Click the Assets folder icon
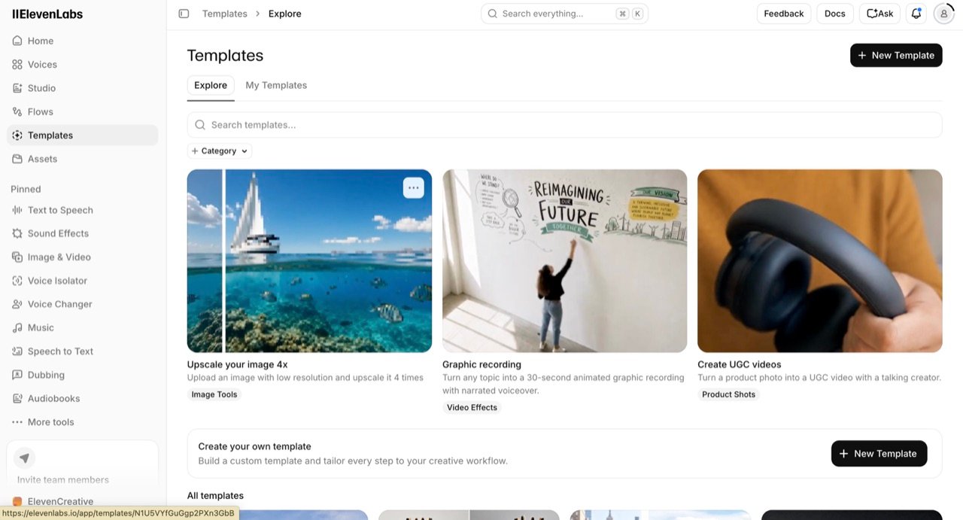 pos(17,159)
